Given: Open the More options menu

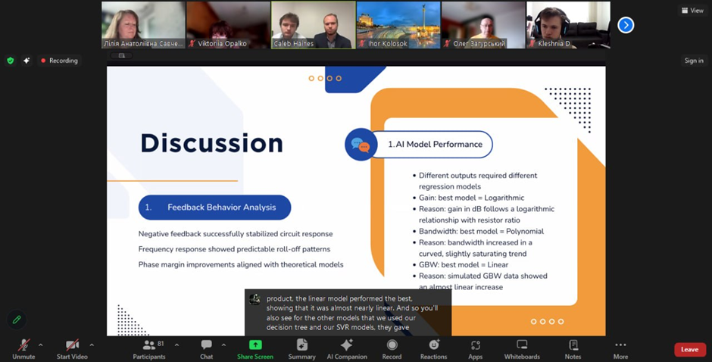Looking at the screenshot, I should 620,348.
